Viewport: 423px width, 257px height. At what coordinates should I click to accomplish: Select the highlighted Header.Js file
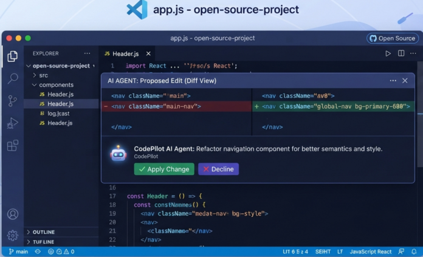(x=61, y=104)
